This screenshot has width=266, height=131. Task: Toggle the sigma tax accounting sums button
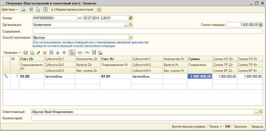pos(72,53)
